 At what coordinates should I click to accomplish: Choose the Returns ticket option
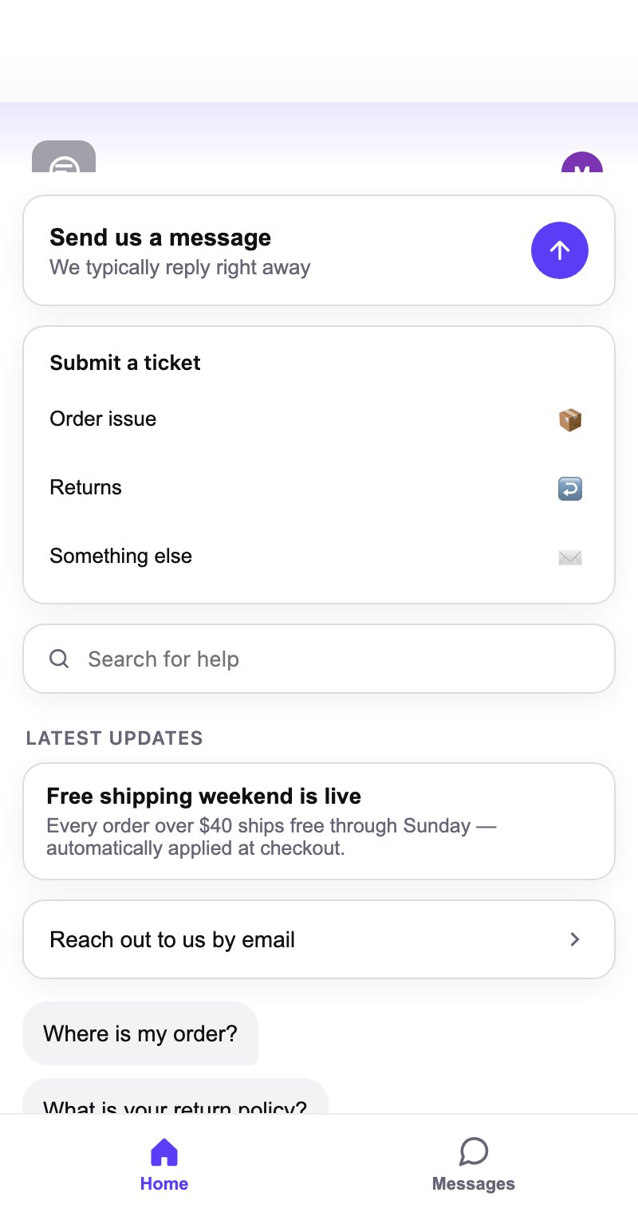[319, 488]
